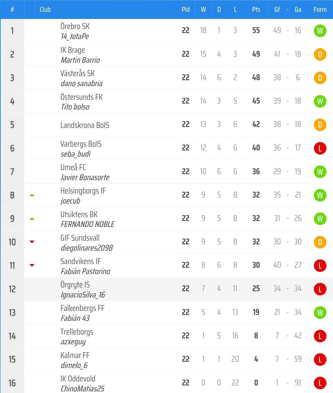Click the red down arrow beside Sandvikens IF
Screen dimensions: 333x393
(32, 265)
